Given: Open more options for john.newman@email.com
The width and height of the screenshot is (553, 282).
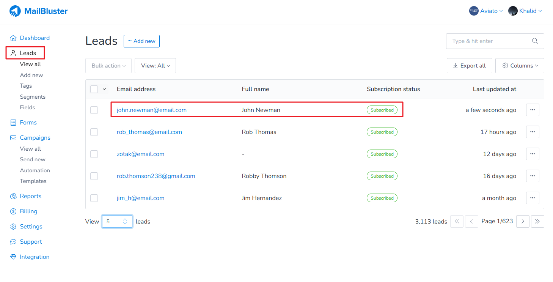Looking at the screenshot, I should pyautogui.click(x=532, y=110).
